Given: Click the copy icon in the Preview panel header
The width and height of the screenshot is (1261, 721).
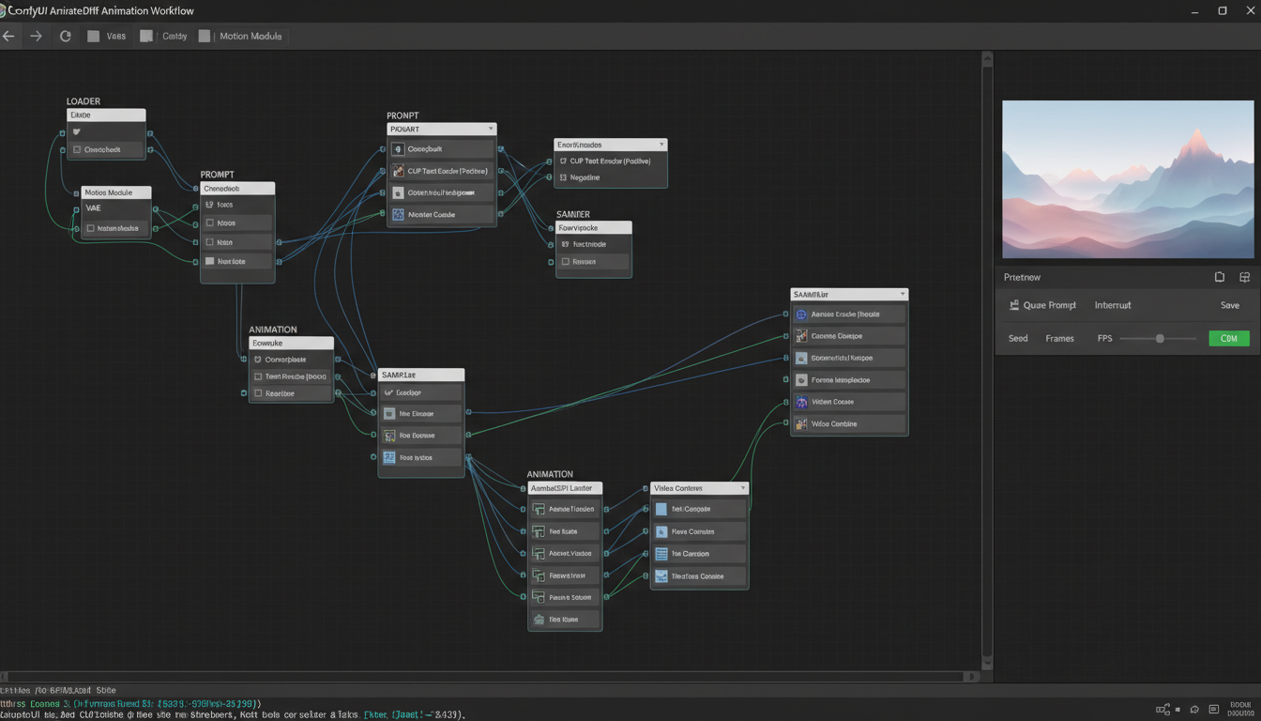Looking at the screenshot, I should (1220, 277).
